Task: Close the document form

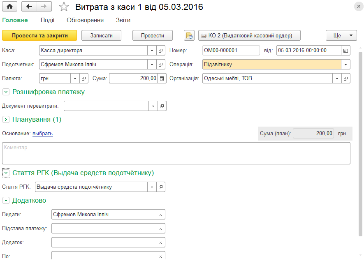Action: (x=359, y=7)
